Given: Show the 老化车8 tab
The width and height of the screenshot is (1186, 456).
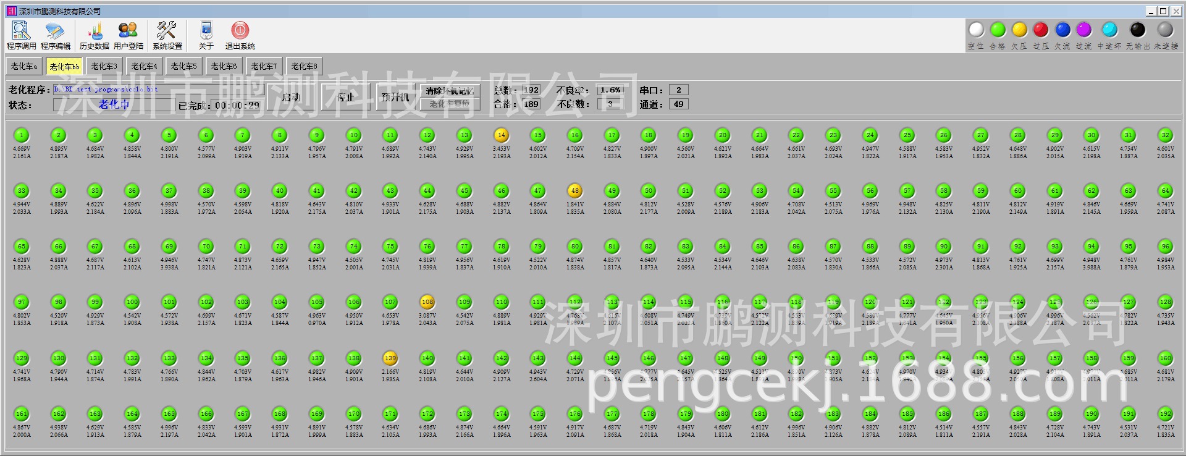Looking at the screenshot, I should point(304,66).
